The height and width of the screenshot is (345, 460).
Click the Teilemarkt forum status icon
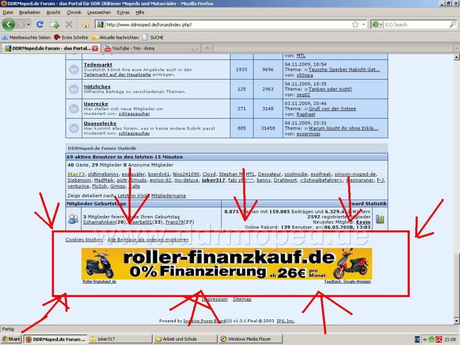coord(74,70)
